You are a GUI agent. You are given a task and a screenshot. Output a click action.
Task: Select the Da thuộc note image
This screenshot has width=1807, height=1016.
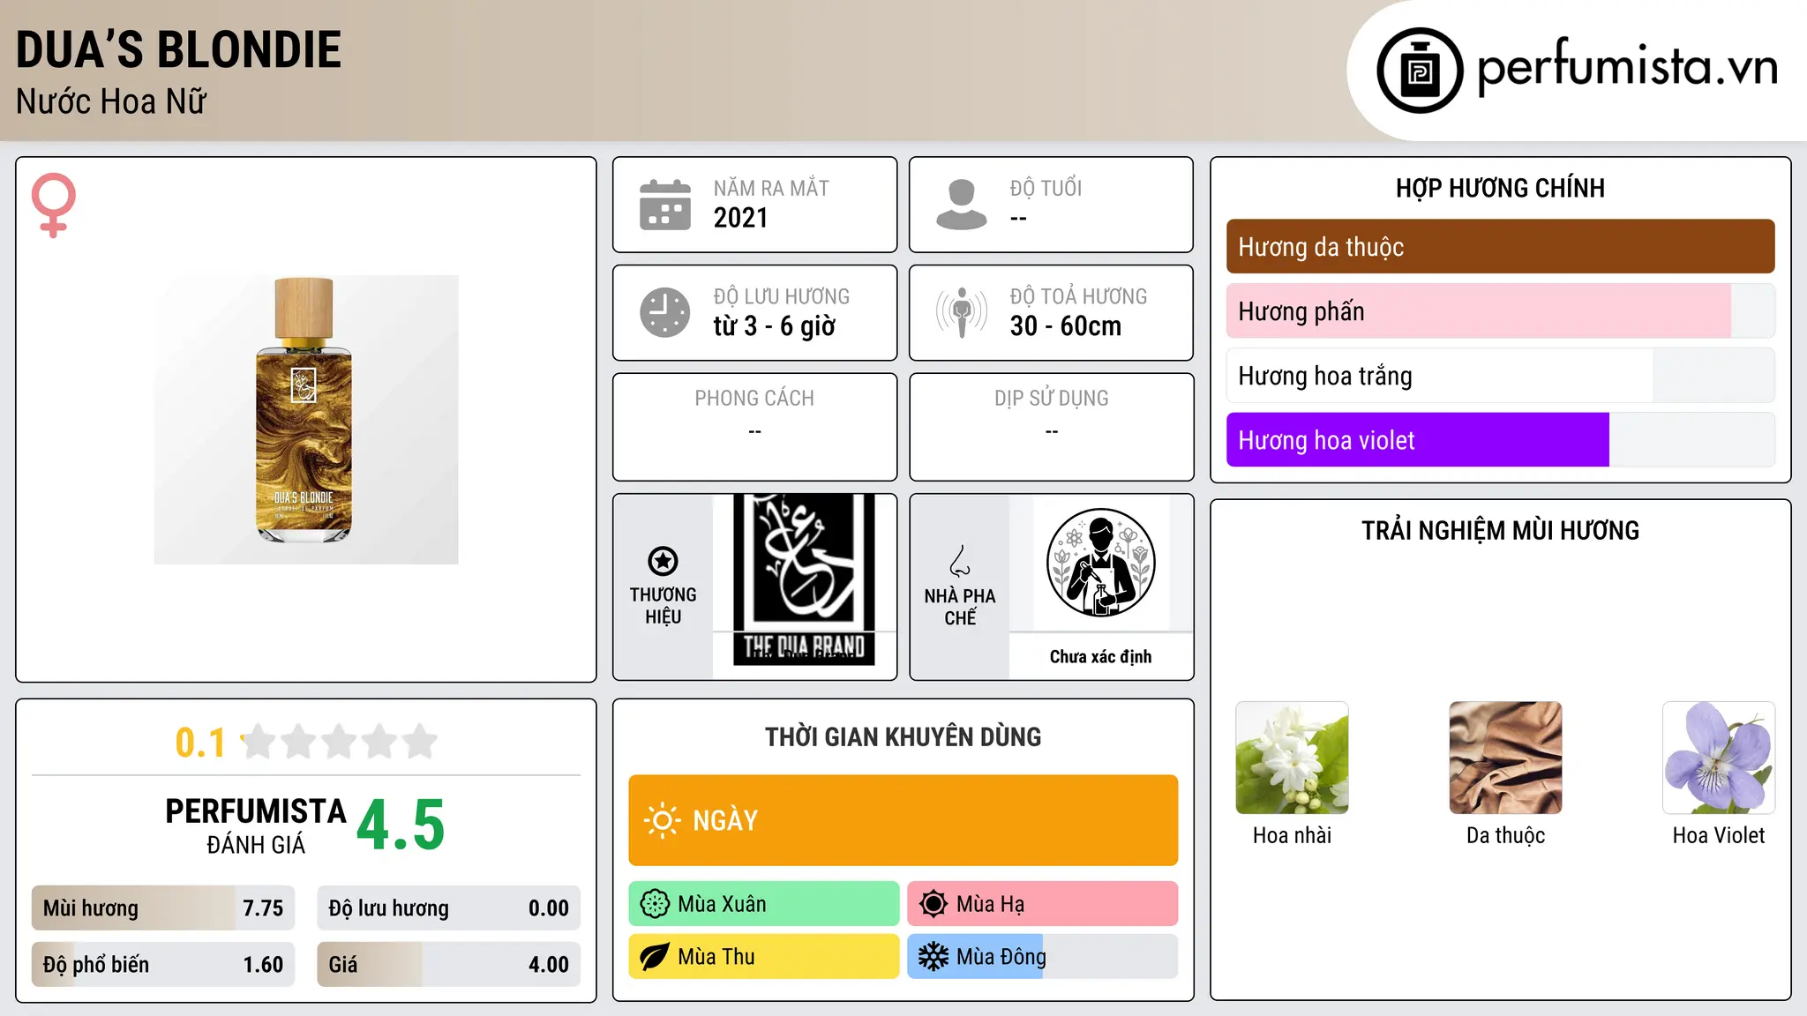pos(1505,758)
